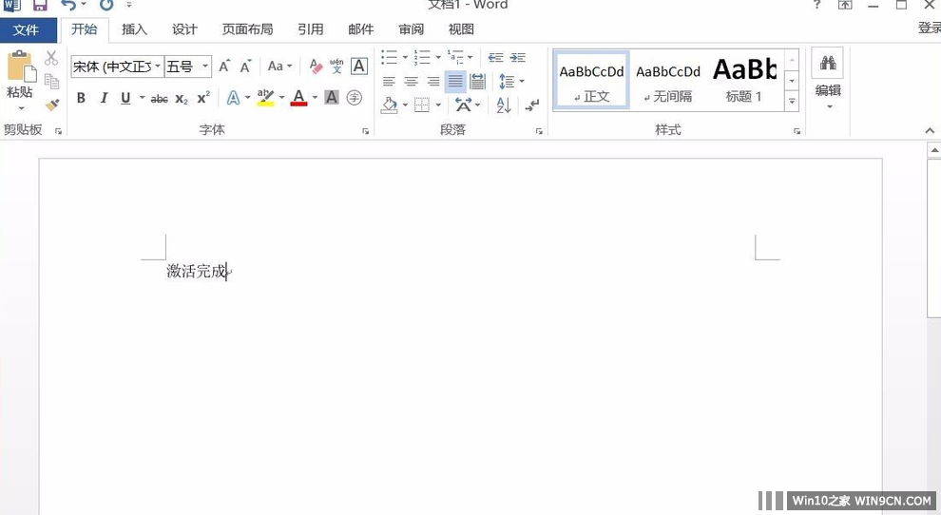Screen dimensions: 941x515
Task: Increase paragraph indent
Action: point(518,57)
